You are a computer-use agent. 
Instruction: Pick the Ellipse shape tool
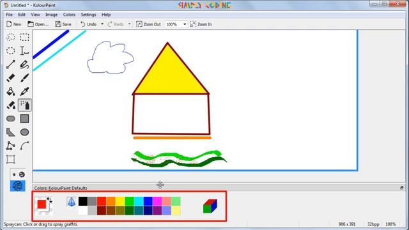click(x=24, y=132)
